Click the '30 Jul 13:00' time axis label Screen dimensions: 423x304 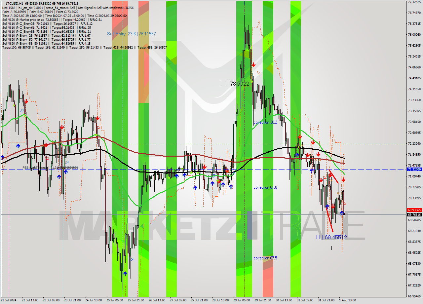(284, 300)
